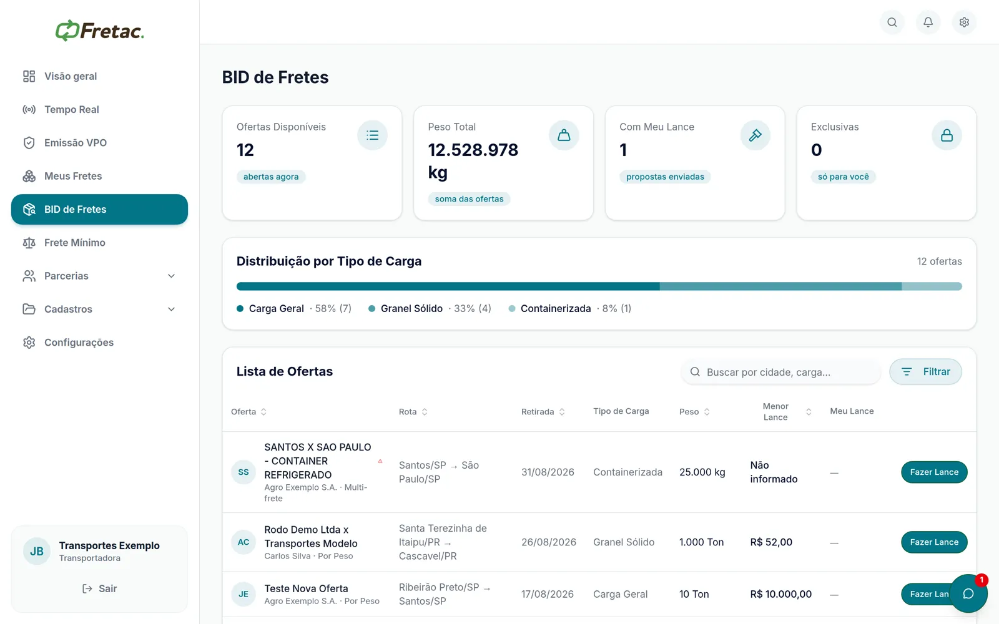Viewport: 999px width, 624px height.
Task: Click the red warning icon on Santos offer
Action: point(380,461)
